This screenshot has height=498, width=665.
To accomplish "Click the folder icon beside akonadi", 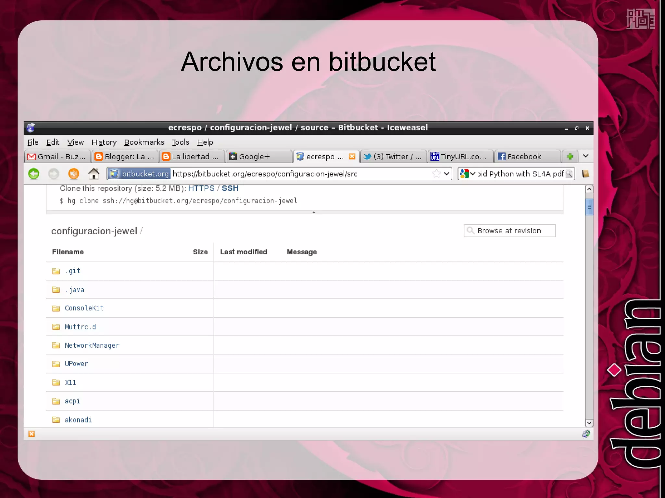I will coord(56,420).
